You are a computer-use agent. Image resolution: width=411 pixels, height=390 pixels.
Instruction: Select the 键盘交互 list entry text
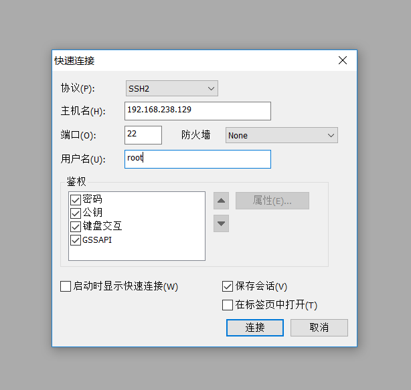102,226
